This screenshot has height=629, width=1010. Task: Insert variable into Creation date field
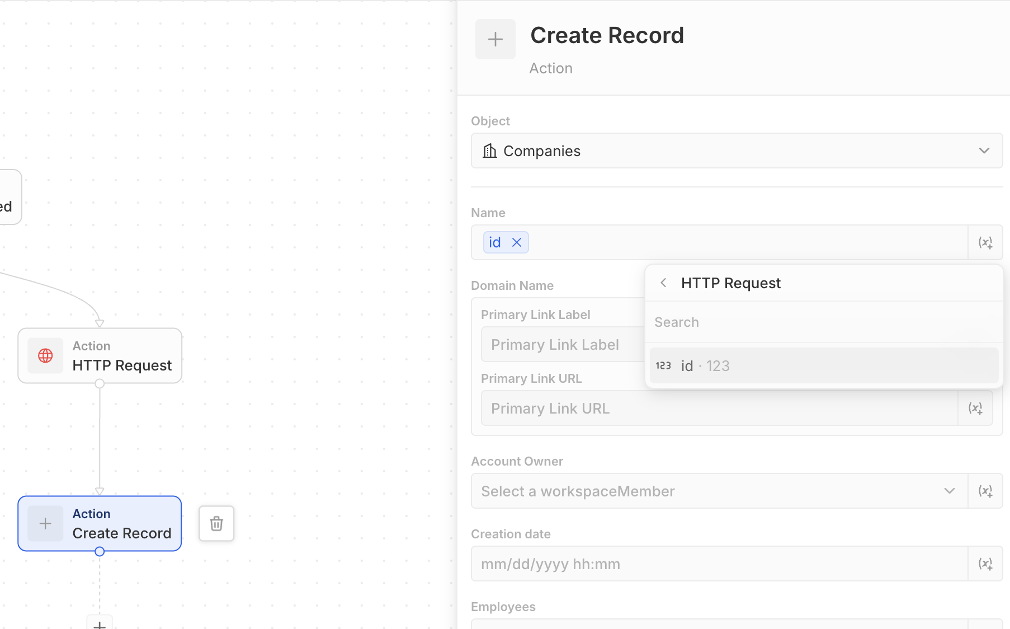985,564
